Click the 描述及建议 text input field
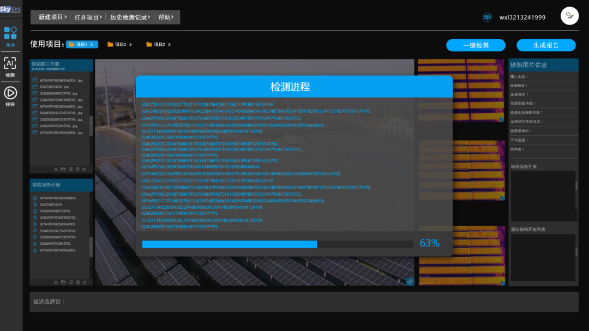Screen dimensions: 589x331 point(304,302)
